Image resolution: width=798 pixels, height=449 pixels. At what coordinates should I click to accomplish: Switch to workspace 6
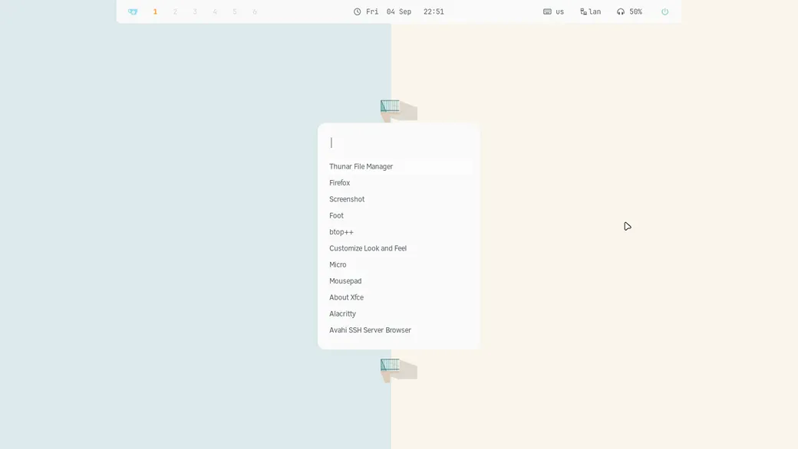tap(255, 11)
